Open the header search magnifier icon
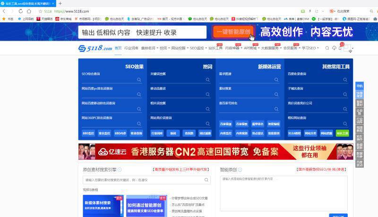 coord(327,48)
